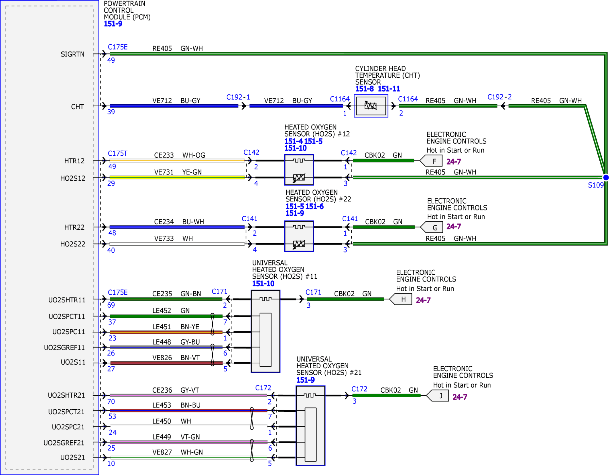Click the off-page connector labeled J
Viewport: 610px width, 475px height.
[x=437, y=396]
